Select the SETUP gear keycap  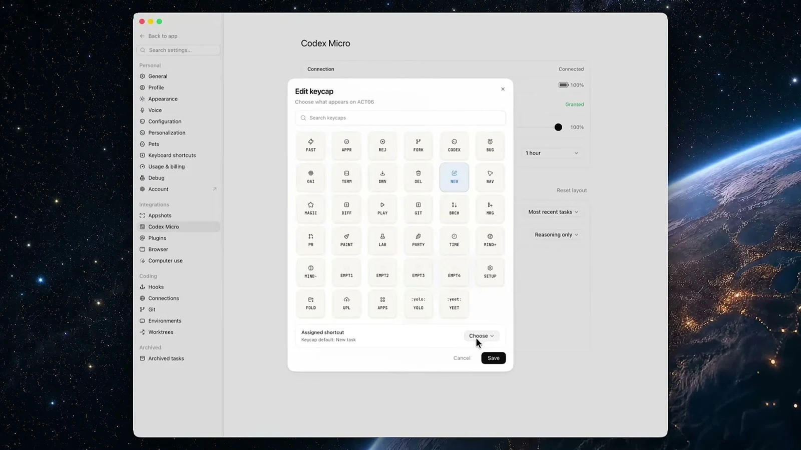click(490, 271)
